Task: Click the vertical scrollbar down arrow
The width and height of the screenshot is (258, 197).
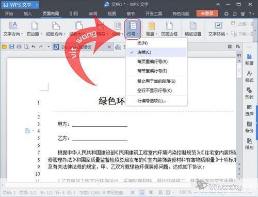Action: tap(239, 164)
